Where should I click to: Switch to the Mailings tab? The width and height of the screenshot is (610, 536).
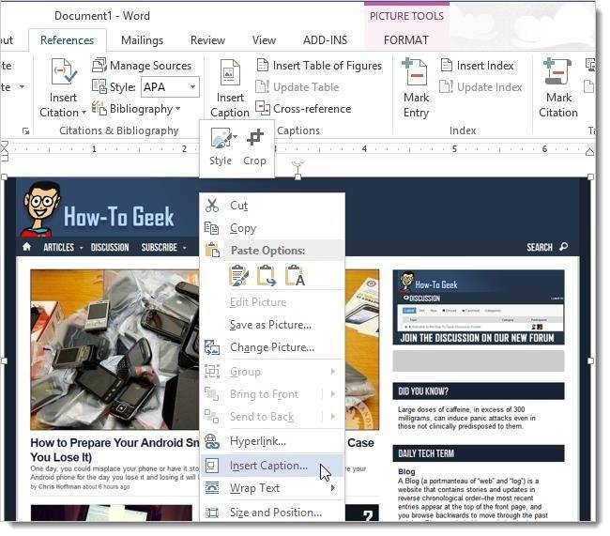[142, 40]
